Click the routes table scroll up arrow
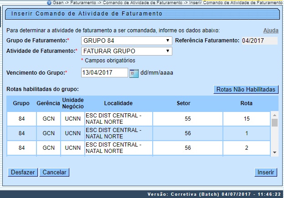 274,115
